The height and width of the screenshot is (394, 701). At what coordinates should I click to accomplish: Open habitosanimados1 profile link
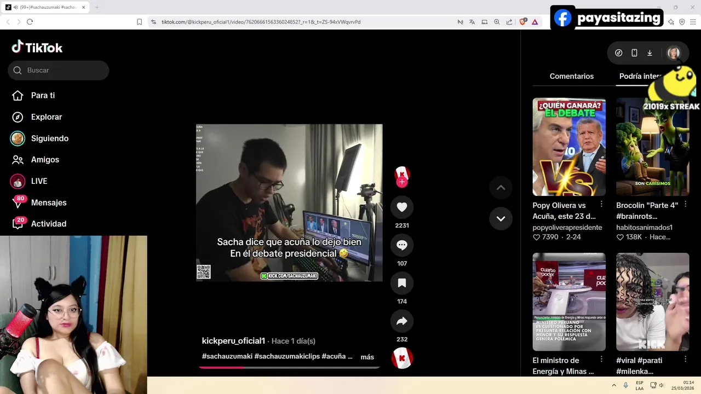point(644,227)
